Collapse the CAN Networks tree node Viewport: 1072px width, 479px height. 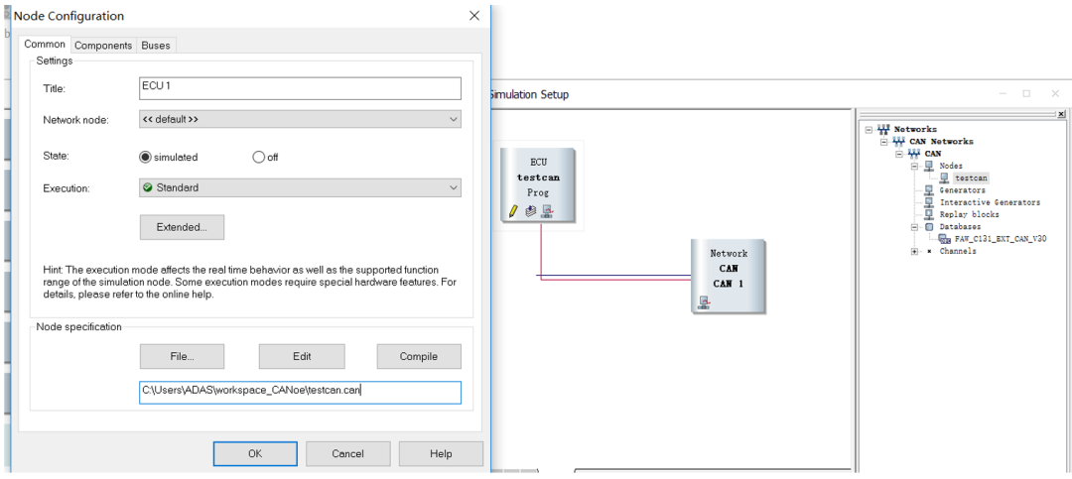point(884,142)
